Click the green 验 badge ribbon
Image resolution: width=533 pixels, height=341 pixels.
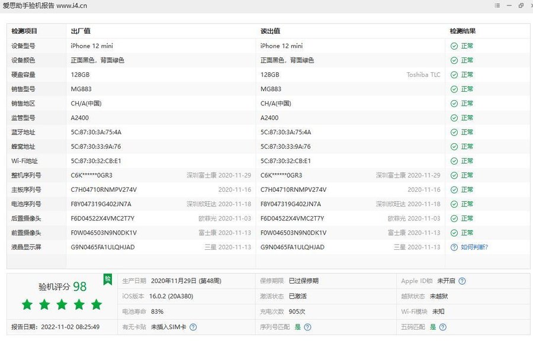click(108, 279)
